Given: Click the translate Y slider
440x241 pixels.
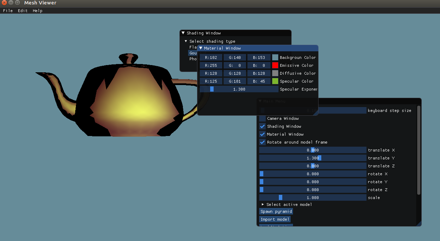Looking at the screenshot, I should pyautogui.click(x=313, y=158).
